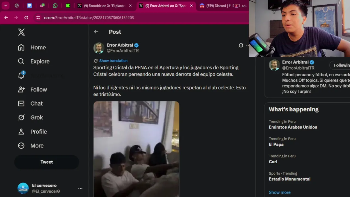Viewport: 350px width, 197px height.
Task: Reload the page with the browser refresh icon
Action: tap(26, 18)
